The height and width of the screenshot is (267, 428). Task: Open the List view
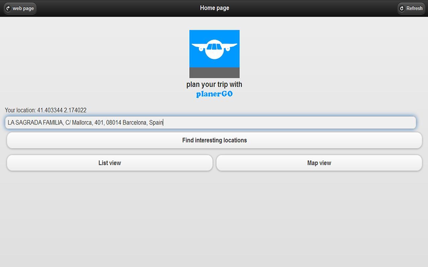click(x=110, y=163)
